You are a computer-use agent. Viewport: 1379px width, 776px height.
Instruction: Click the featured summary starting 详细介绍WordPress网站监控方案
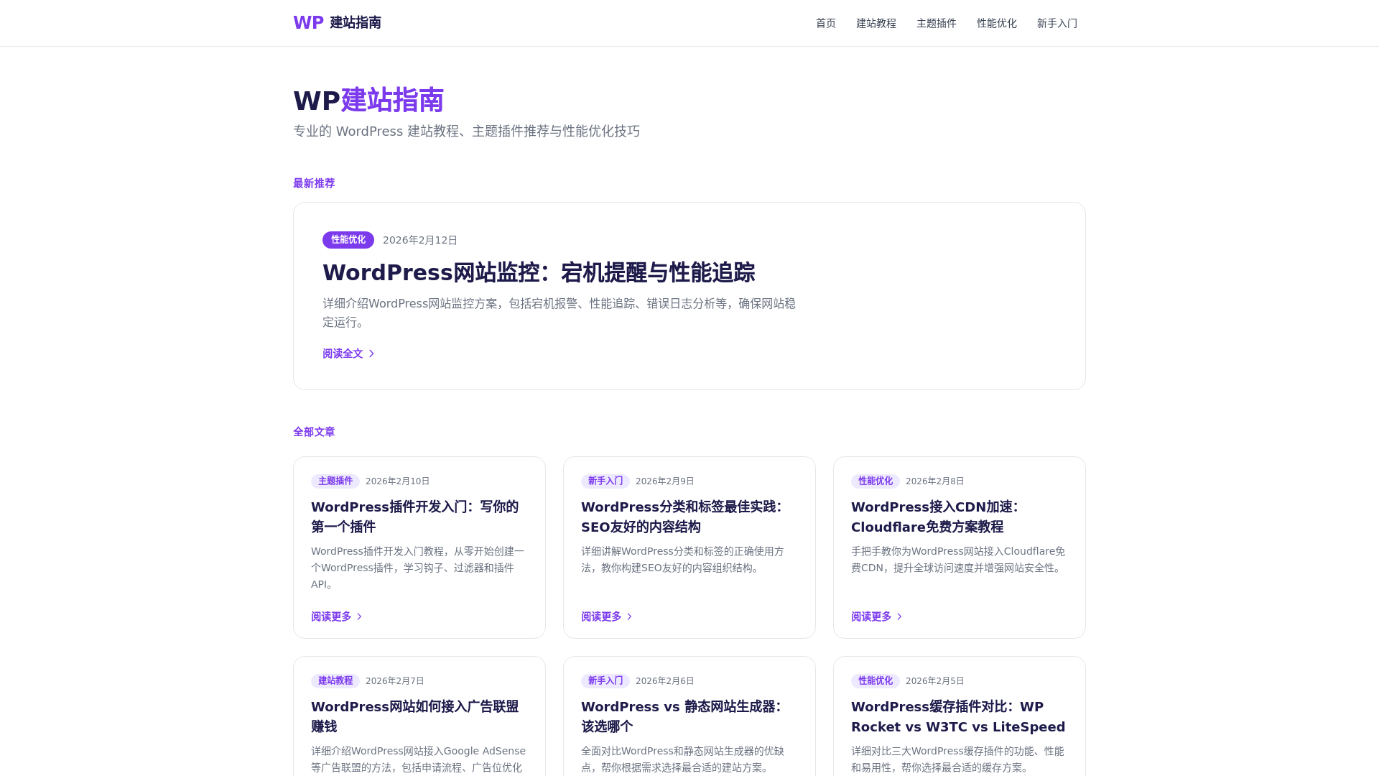[560, 313]
